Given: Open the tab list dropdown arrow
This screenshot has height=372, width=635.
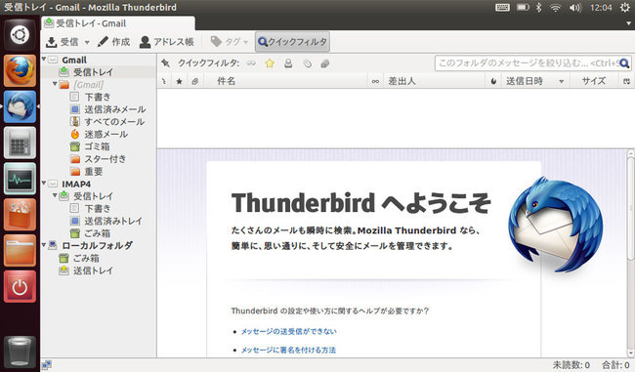Looking at the screenshot, I should 628,23.
